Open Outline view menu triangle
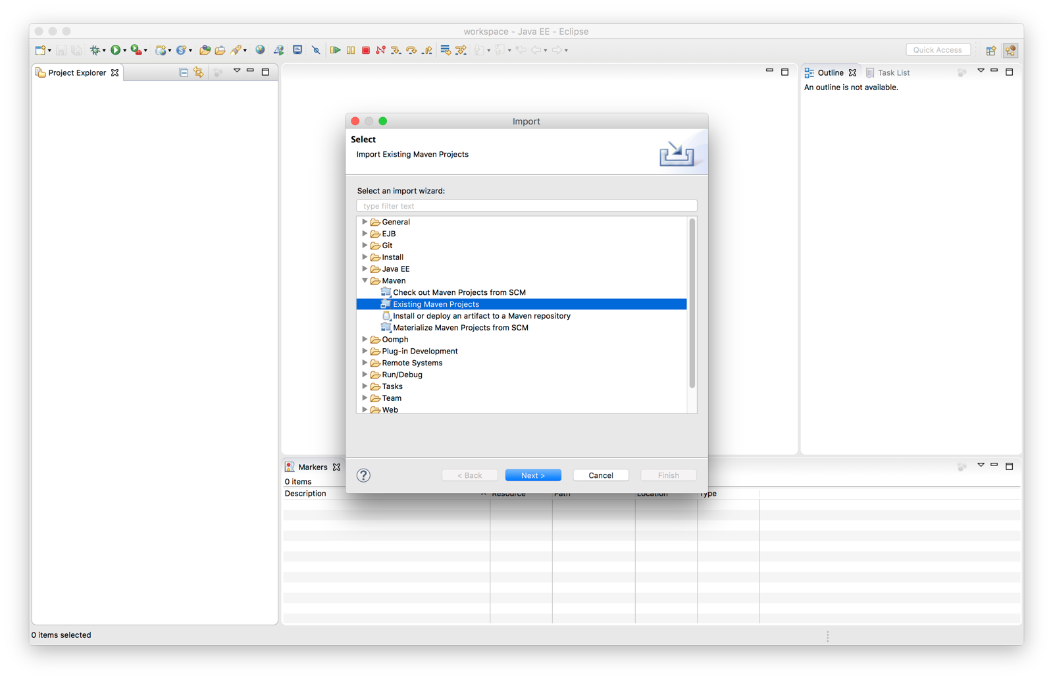Screen dimensions: 1053x680 click(x=981, y=70)
